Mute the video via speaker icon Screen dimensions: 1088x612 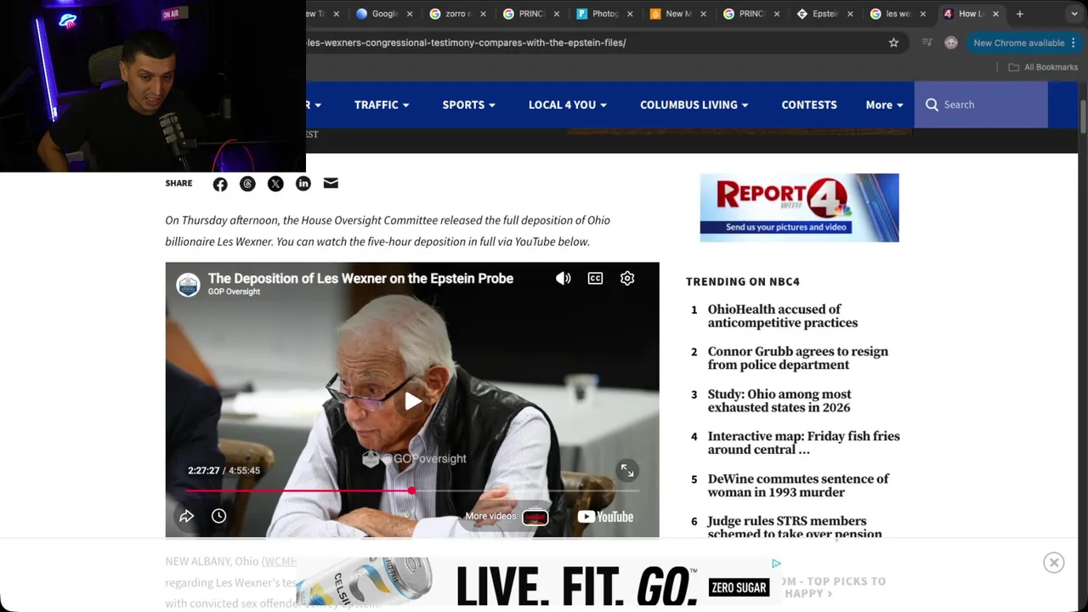tap(563, 278)
